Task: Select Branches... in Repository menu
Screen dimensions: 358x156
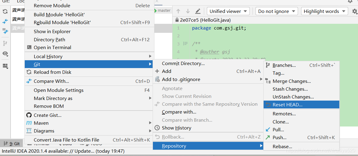Action: click(301, 65)
